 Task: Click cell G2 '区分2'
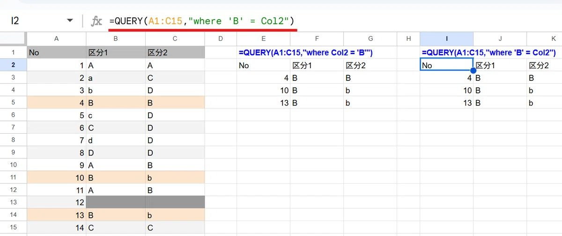[x=370, y=65]
